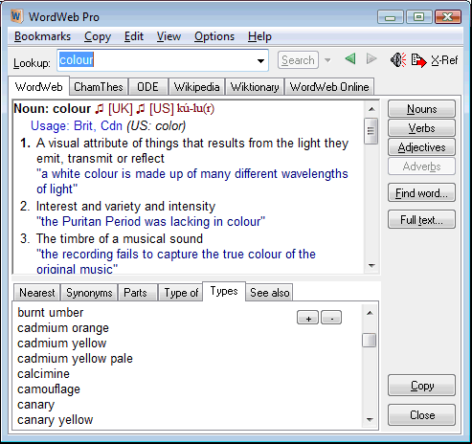Select 'cadmium orange' in the Types list
This screenshot has height=444, width=472.
(63, 328)
